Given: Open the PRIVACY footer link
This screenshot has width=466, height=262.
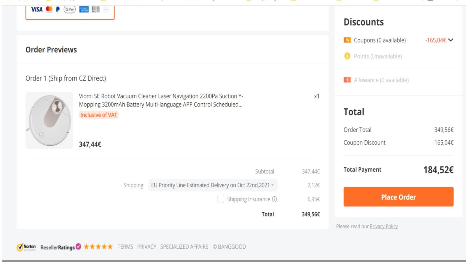Looking at the screenshot, I should 147,247.
